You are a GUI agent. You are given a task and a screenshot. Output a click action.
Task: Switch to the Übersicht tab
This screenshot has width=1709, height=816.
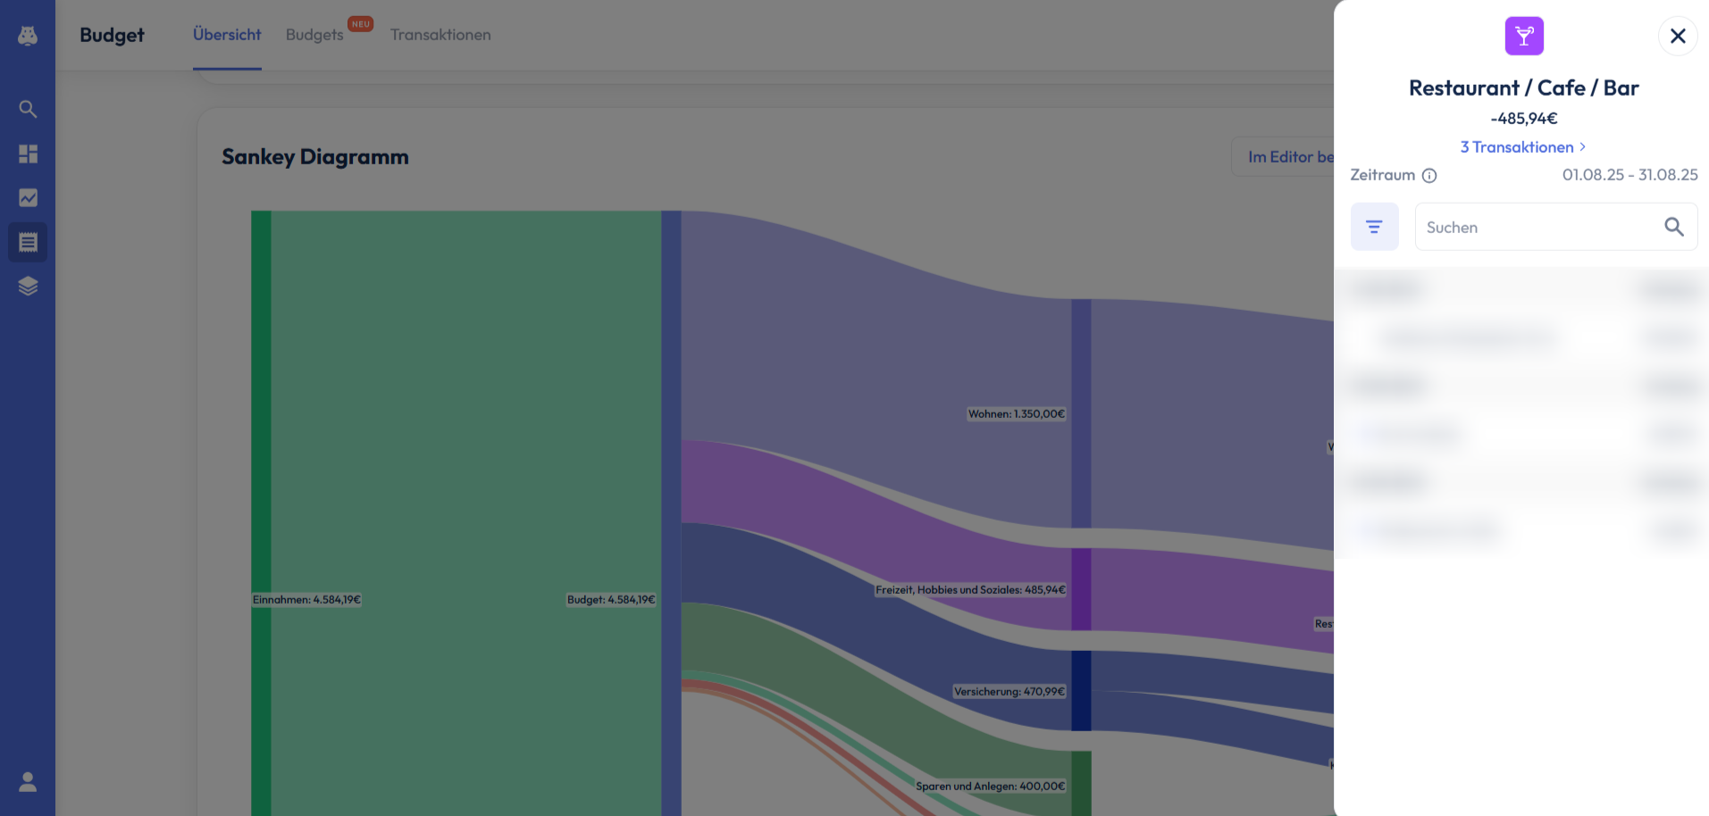click(x=227, y=35)
